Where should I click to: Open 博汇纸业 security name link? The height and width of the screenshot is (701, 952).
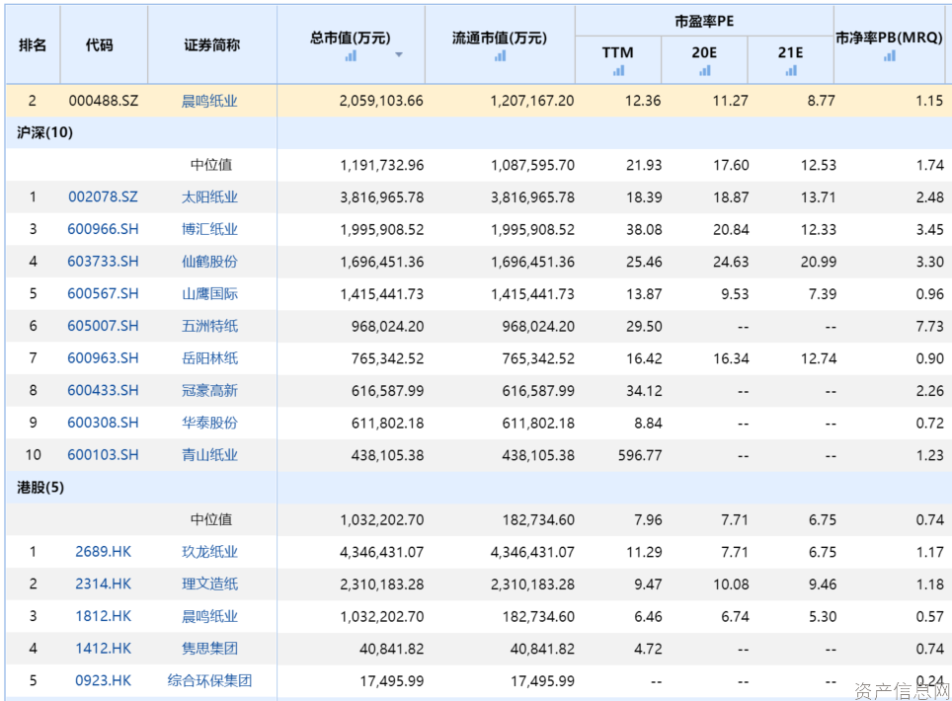point(209,229)
